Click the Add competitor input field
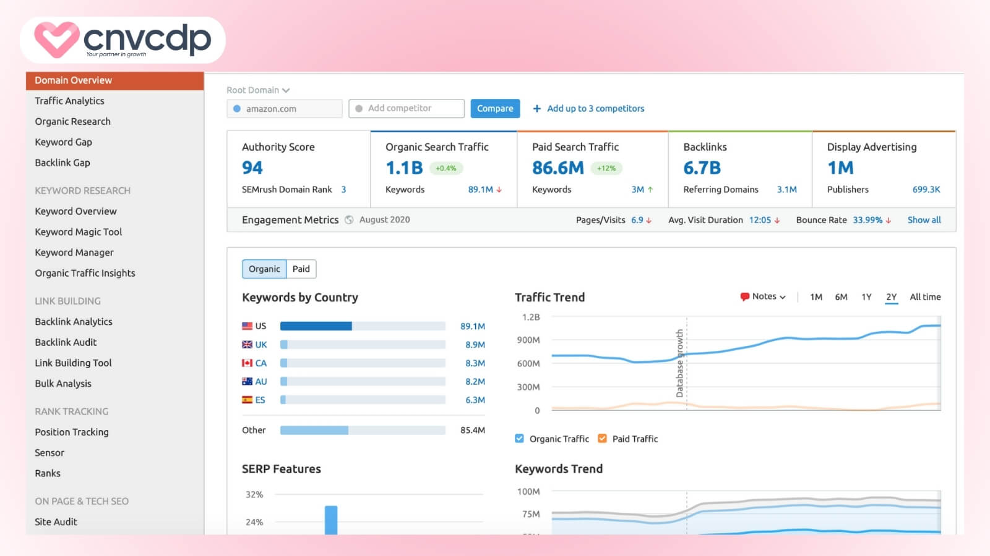 click(x=407, y=108)
